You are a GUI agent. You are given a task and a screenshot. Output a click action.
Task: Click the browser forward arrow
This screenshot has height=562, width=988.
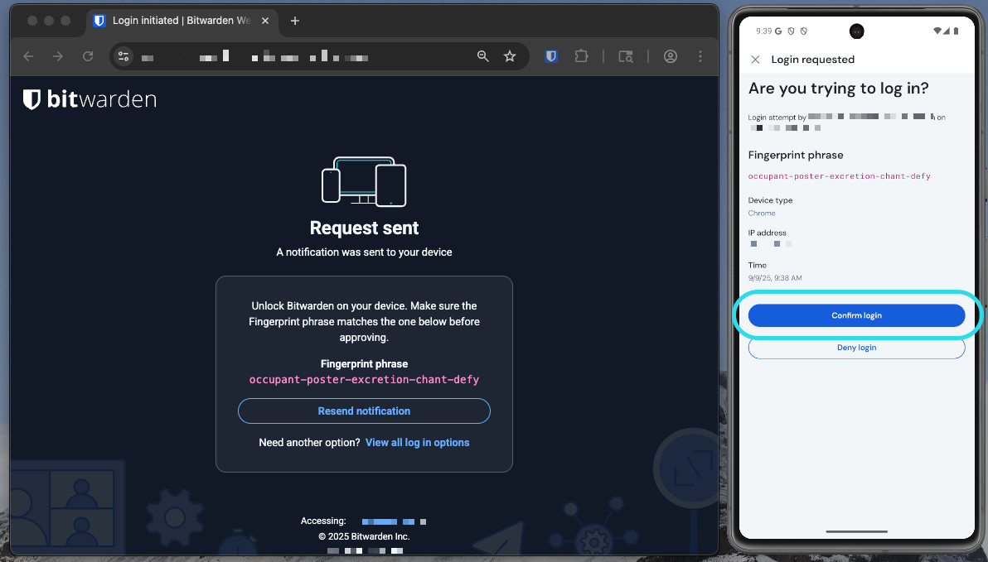(x=58, y=56)
